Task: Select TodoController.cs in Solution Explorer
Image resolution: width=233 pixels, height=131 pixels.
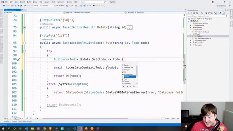Action: (x=203, y=32)
